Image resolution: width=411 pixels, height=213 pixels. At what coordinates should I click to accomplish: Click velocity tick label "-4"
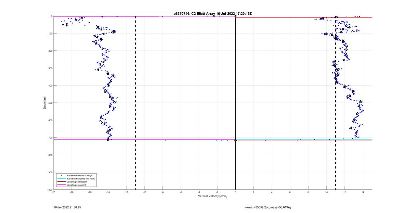[199, 192]
